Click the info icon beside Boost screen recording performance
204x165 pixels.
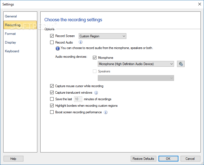pos(106,112)
